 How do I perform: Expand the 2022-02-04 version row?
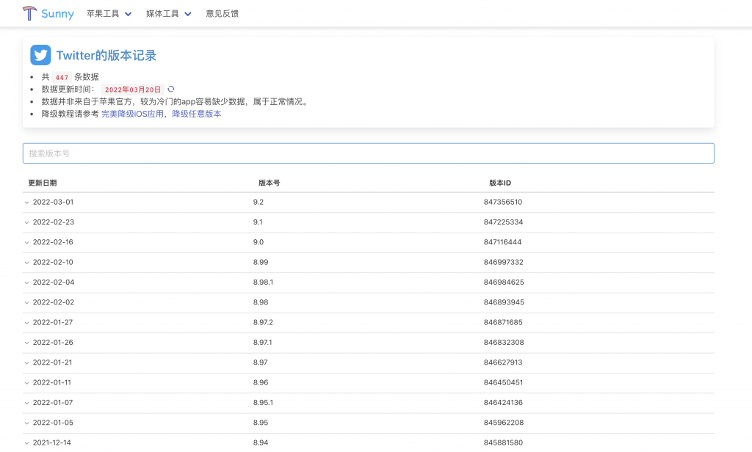point(27,283)
